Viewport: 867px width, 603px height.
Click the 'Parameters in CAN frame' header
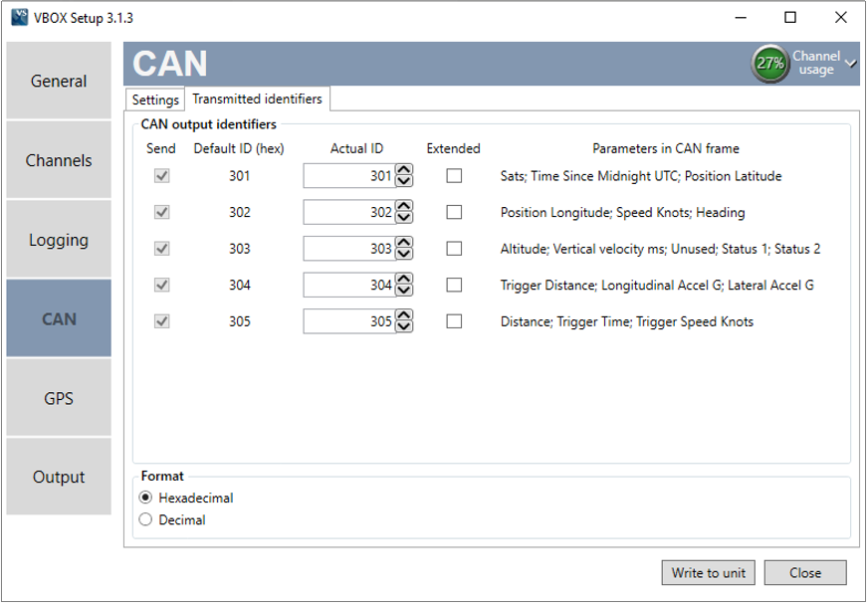tap(666, 148)
